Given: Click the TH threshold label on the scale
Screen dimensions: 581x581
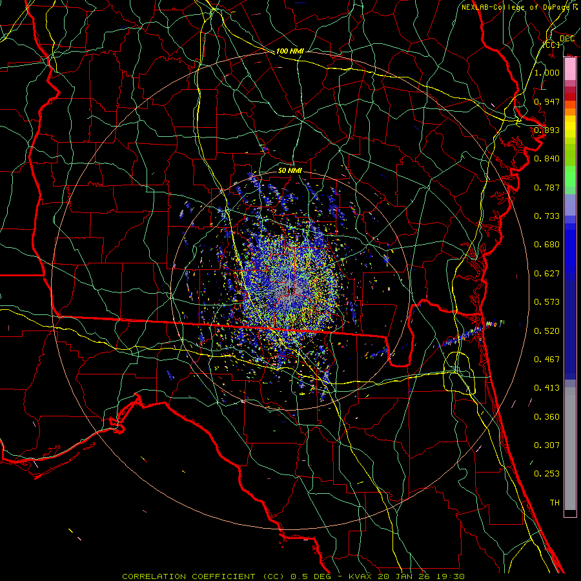Looking at the screenshot, I should (555, 503).
